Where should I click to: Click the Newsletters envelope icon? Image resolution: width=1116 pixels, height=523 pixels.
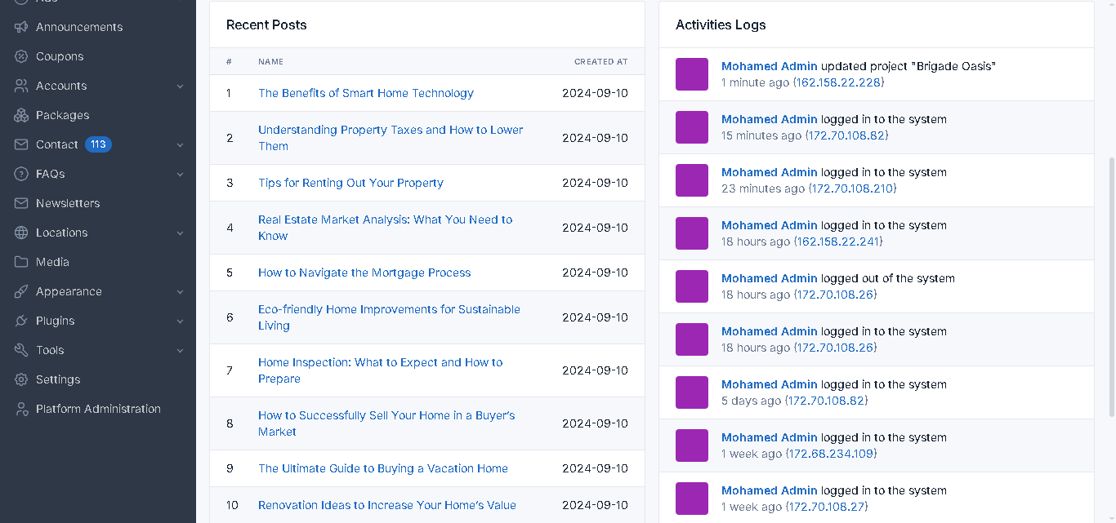pos(21,203)
